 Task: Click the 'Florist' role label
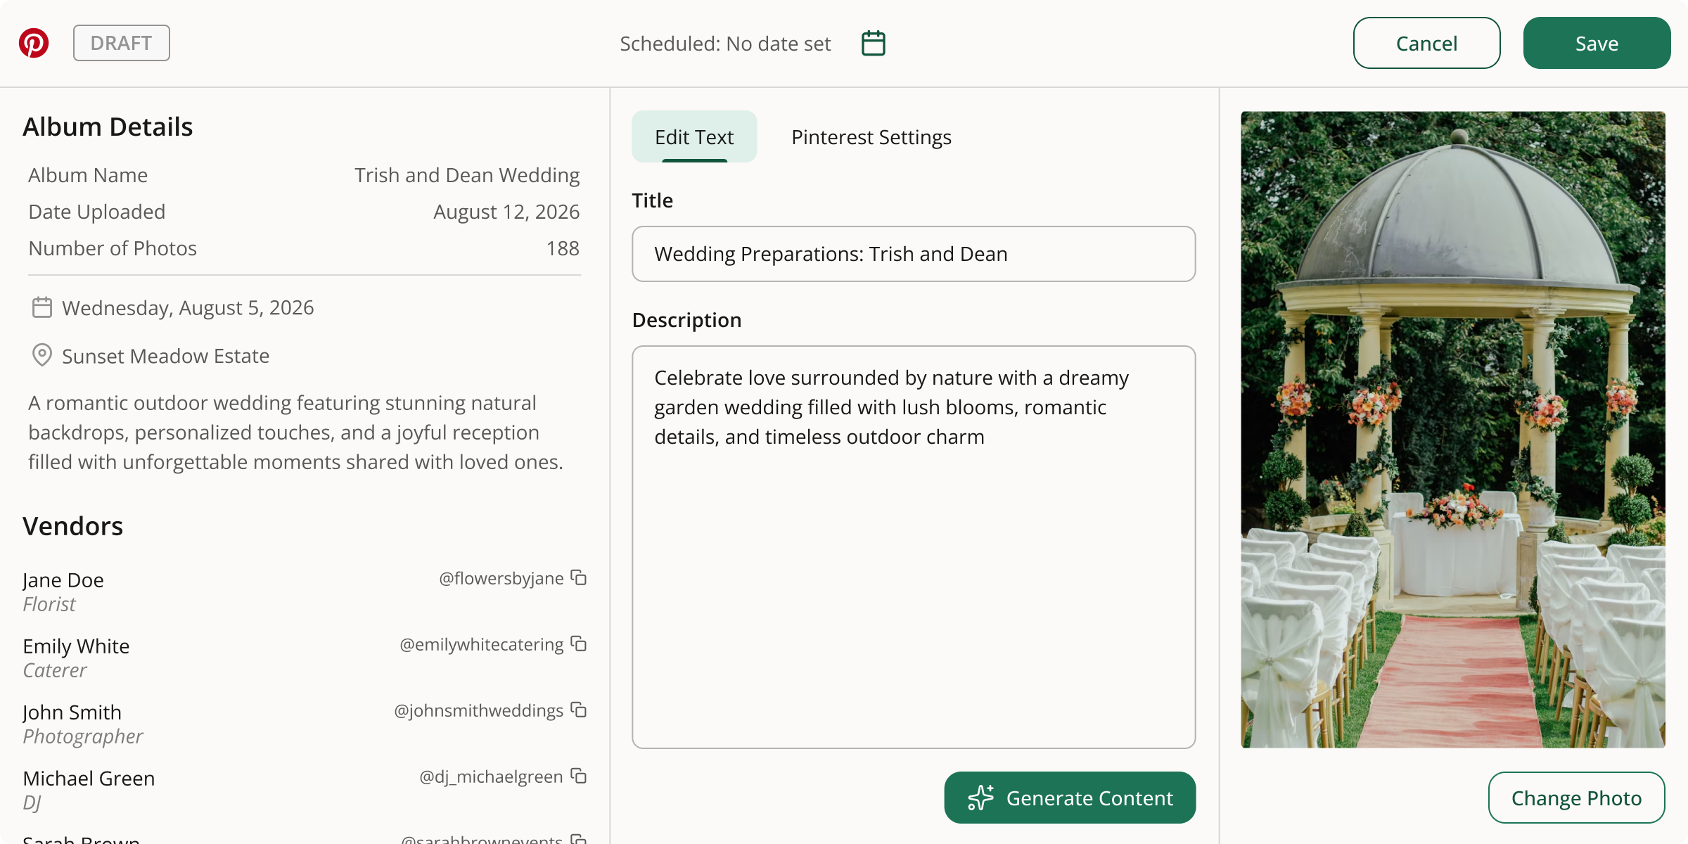(49, 604)
